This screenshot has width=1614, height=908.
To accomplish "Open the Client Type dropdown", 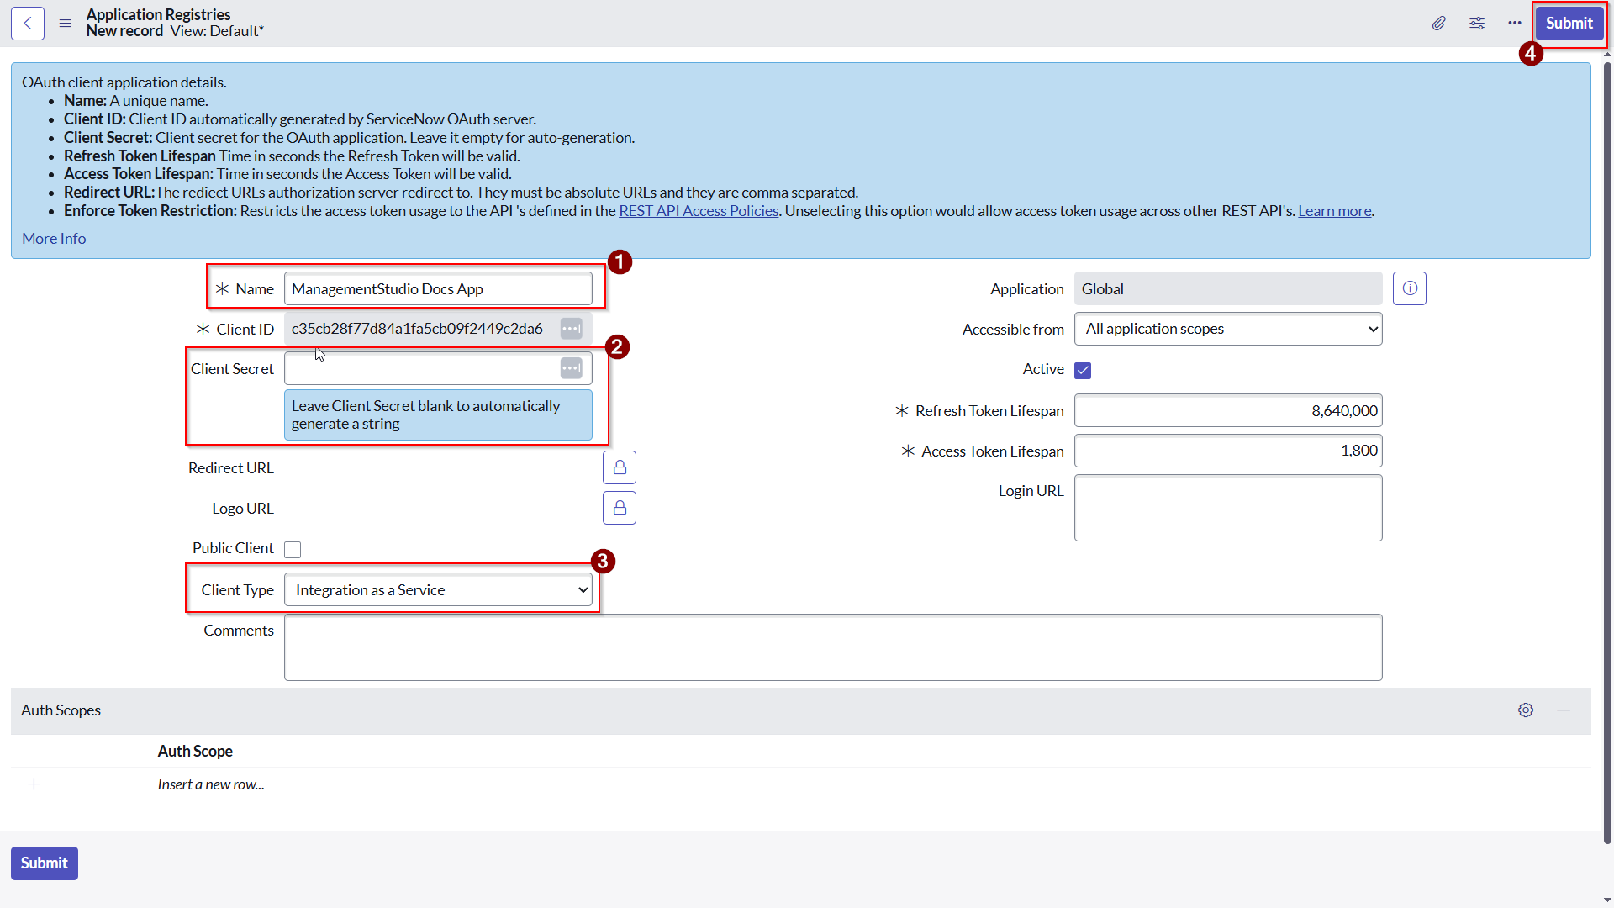I will (x=438, y=590).
